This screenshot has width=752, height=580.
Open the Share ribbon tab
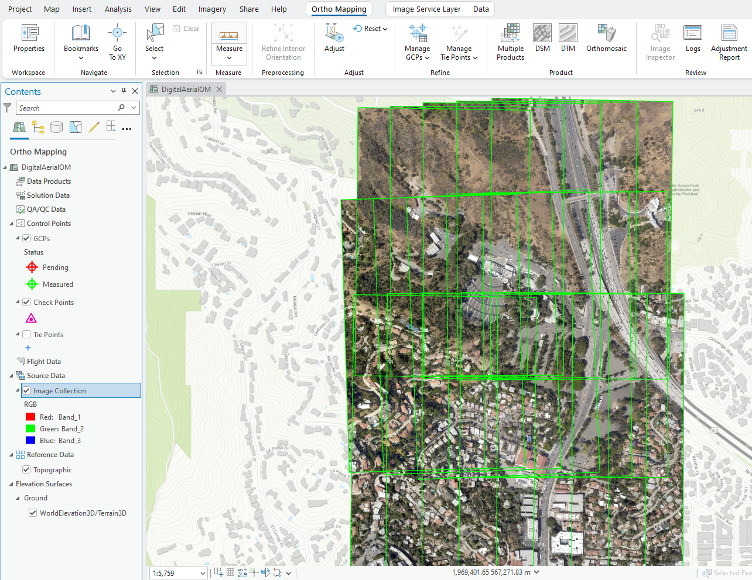pos(249,9)
